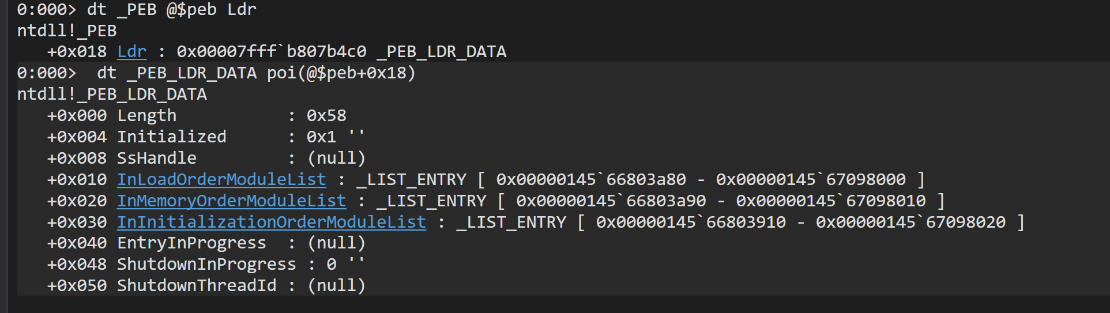Click the Initialized field name
Image resolution: width=1110 pixels, height=313 pixels.
[171, 137]
